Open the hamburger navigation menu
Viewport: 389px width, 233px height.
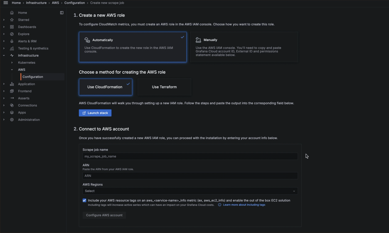pyautogui.click(x=6, y=3)
